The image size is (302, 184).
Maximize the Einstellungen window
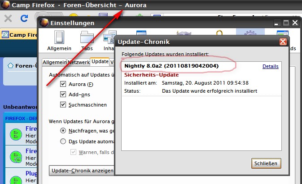pos(286,23)
